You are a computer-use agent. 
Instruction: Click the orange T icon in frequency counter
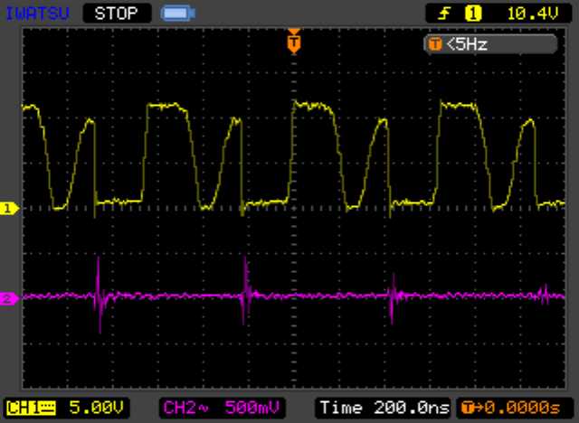(x=435, y=44)
